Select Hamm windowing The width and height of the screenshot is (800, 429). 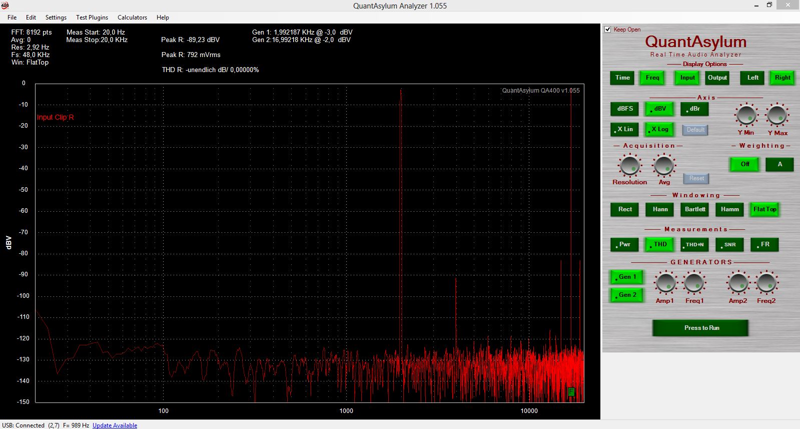[x=729, y=209]
